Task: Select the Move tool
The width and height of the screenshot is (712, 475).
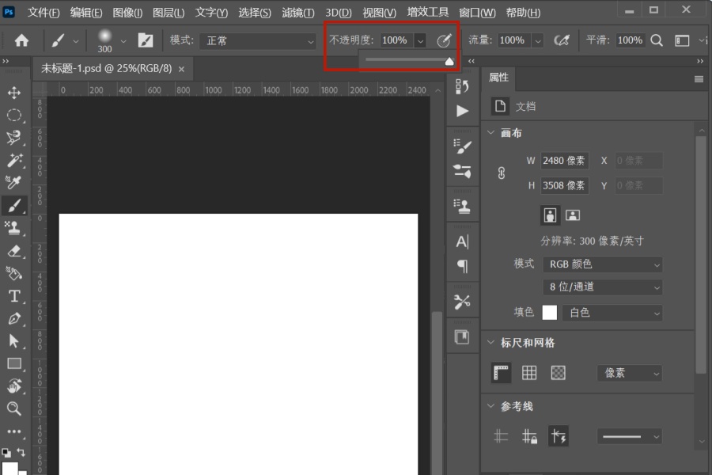Action: [x=14, y=93]
